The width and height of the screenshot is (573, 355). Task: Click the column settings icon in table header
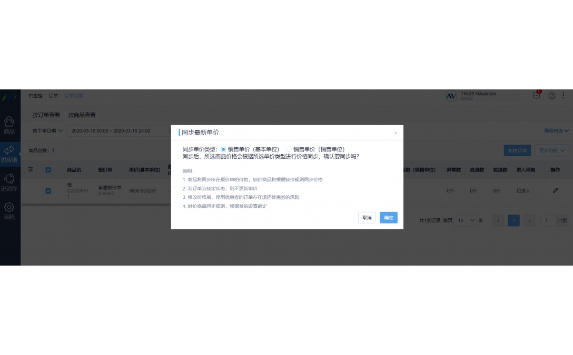31,170
